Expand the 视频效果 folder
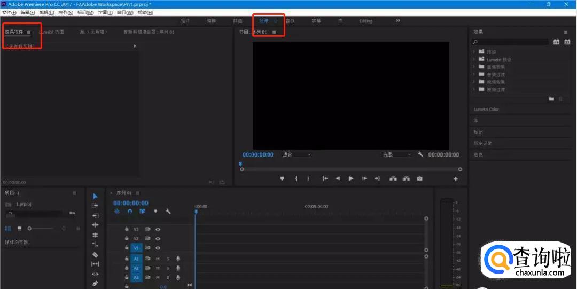Image resolution: width=577 pixels, height=289 pixels. click(x=474, y=82)
